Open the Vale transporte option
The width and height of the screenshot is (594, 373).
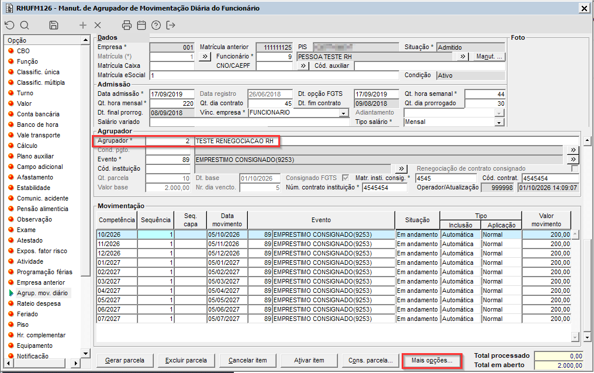(38, 135)
